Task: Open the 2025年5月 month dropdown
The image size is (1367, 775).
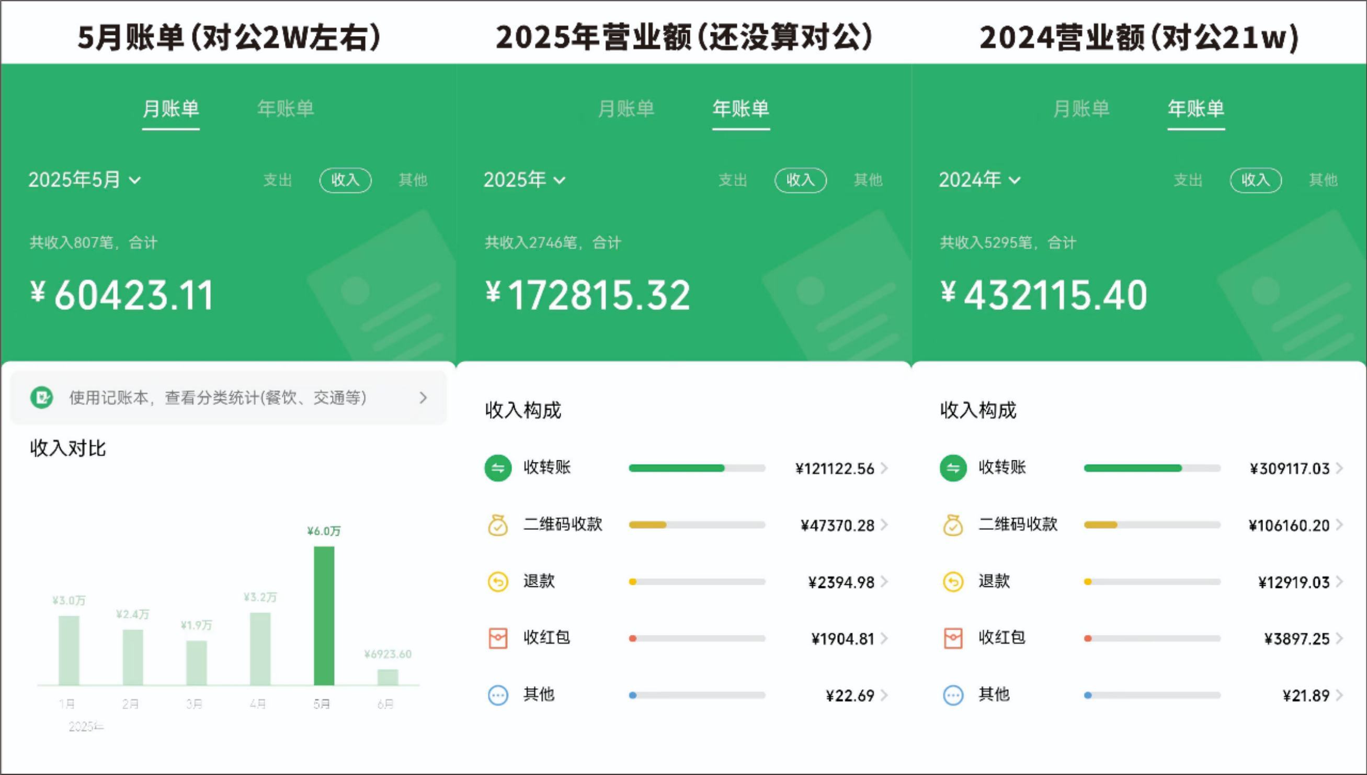Action: click(85, 180)
